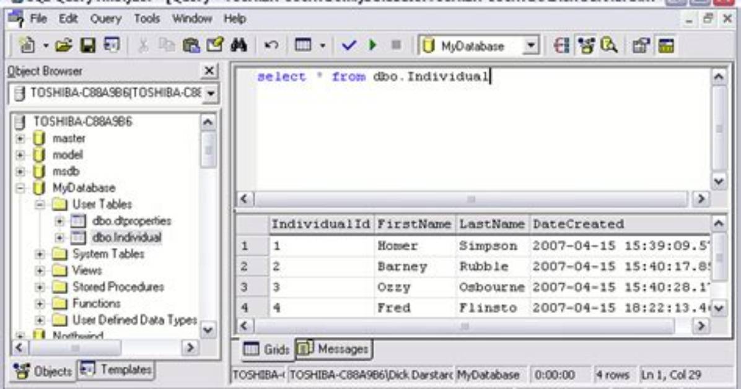The height and width of the screenshot is (389, 741).
Task: Click the Cancel Query stop icon
Action: tap(396, 46)
